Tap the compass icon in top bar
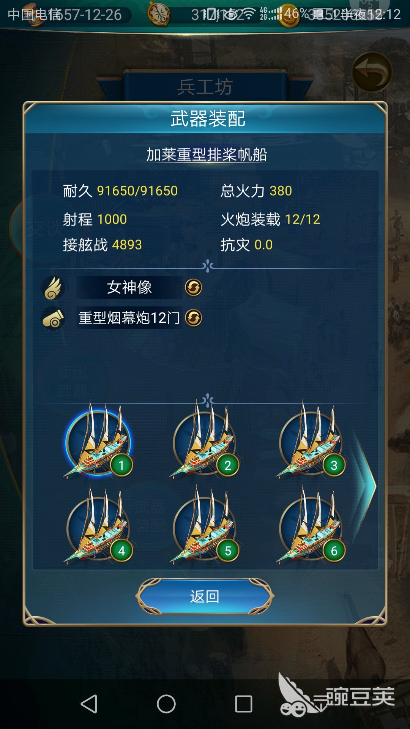This screenshot has height=729, width=410. tap(159, 14)
